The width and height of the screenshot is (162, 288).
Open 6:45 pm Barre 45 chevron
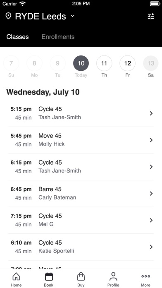point(151,193)
